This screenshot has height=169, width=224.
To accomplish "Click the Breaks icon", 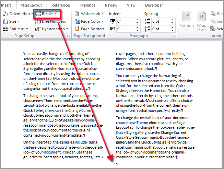I will [38, 14].
